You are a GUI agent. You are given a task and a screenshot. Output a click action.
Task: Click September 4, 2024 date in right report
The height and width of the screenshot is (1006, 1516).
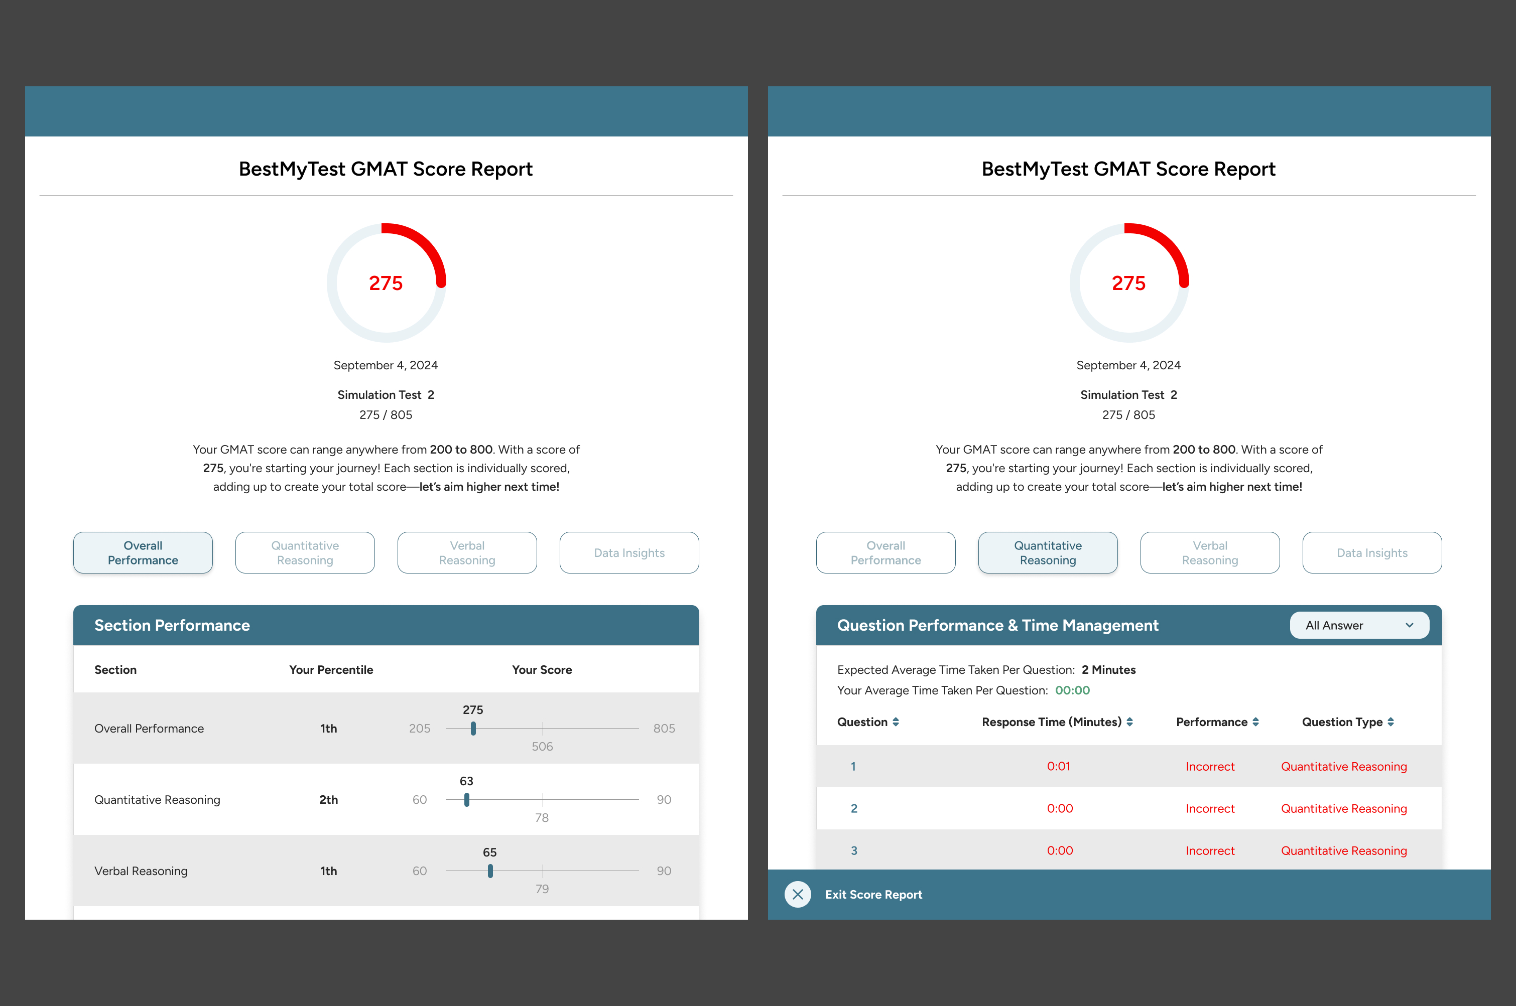coord(1128,366)
